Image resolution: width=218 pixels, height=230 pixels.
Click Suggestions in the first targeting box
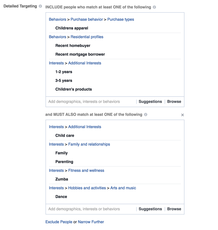[150, 101]
